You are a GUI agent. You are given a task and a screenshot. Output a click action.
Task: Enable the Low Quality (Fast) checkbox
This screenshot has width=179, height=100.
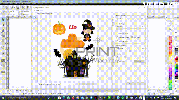tap(117, 37)
